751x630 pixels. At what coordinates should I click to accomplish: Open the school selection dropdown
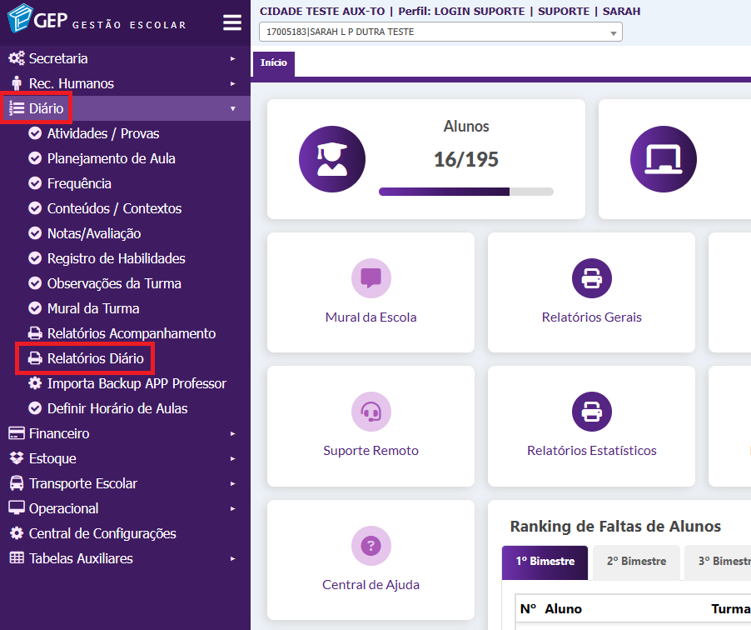[440, 32]
